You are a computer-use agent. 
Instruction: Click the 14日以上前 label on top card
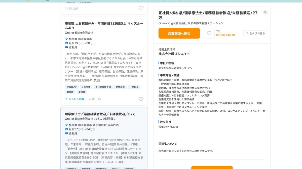72,9
